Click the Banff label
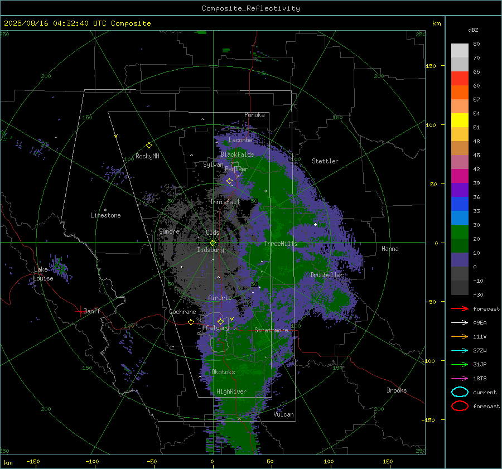 (x=92, y=311)
